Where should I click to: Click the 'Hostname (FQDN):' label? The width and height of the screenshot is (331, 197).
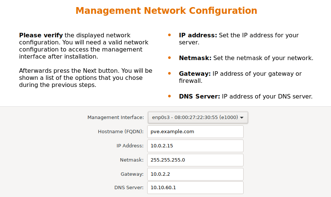[x=121, y=132]
